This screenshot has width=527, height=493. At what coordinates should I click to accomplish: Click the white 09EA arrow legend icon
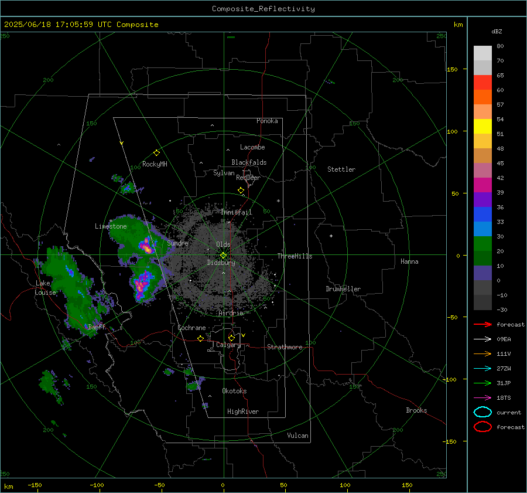482,339
